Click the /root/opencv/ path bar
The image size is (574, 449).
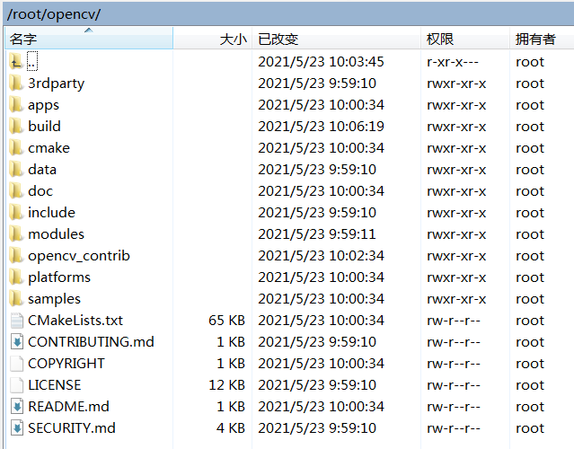(x=288, y=13)
